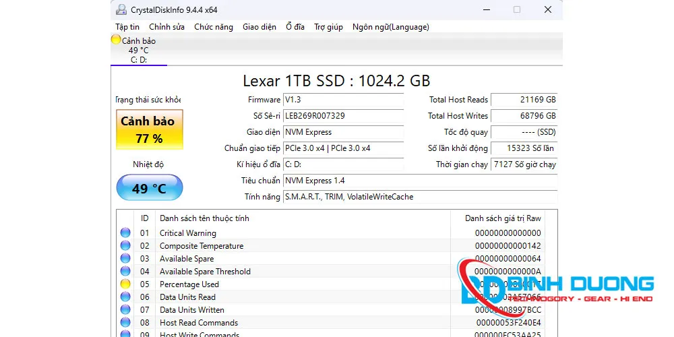Select the Data Units Written attribute name
This screenshot has width=674, height=337.
coord(191,310)
